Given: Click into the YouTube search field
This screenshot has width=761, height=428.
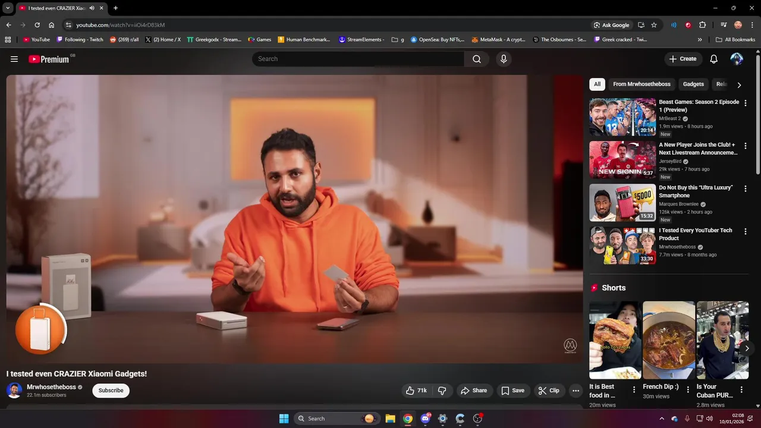Looking at the screenshot, I should click(x=358, y=59).
